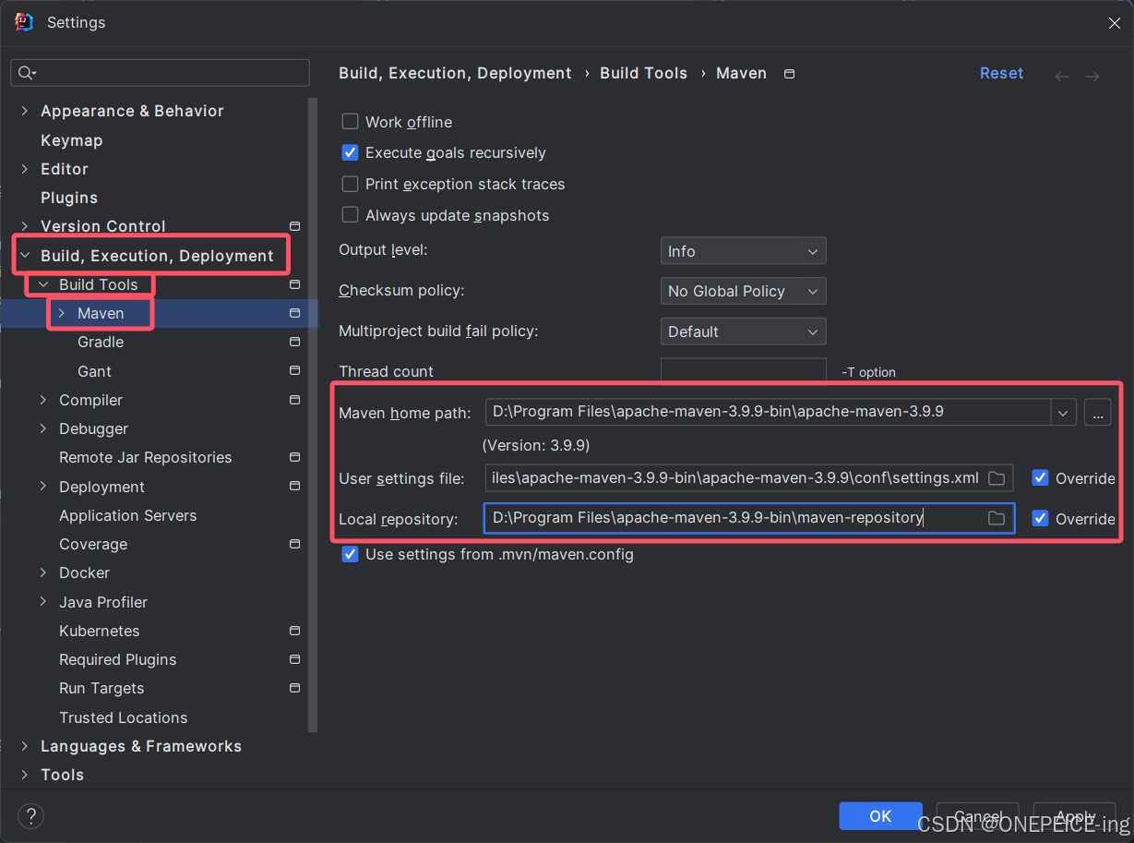Image resolution: width=1134 pixels, height=843 pixels.
Task: Select Keymap in settings tree
Action: pyautogui.click(x=72, y=140)
